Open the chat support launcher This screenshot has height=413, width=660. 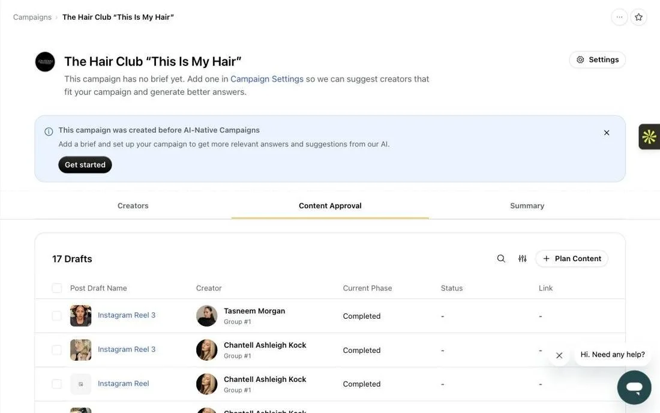coord(634,387)
